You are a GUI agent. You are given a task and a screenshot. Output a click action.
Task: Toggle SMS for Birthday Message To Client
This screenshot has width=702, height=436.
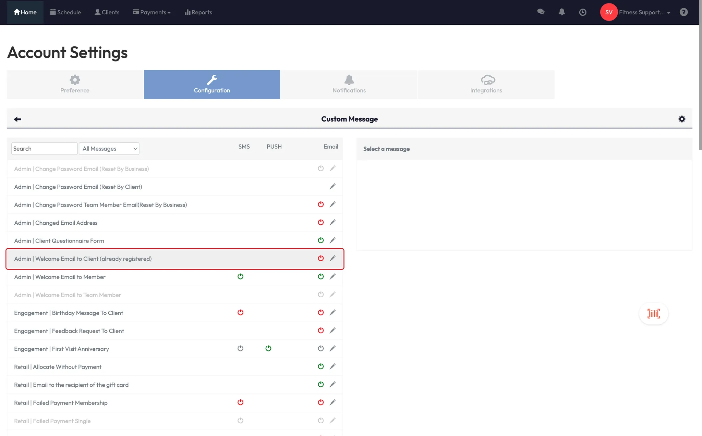tap(240, 312)
